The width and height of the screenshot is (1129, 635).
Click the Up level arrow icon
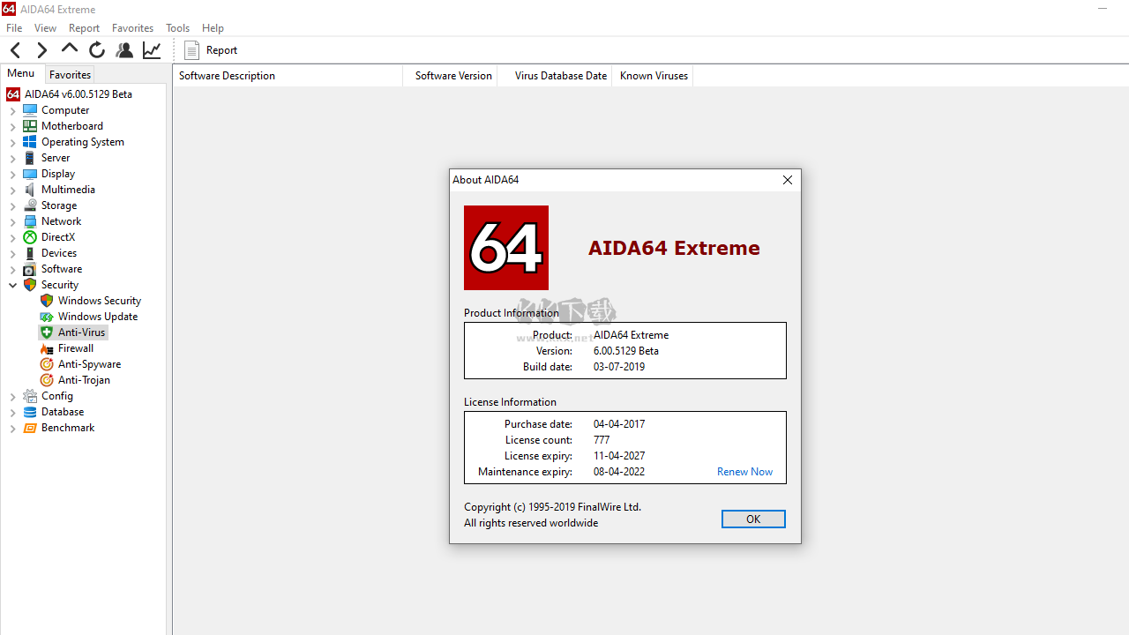[x=69, y=49]
